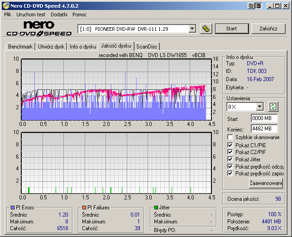Switch to the Benchmark tab
This screenshot has height=237, width=292.
[x=20, y=47]
